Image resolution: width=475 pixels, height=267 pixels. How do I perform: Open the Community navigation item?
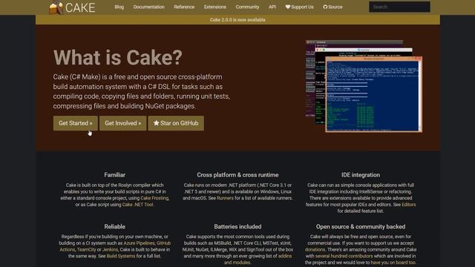[x=247, y=7]
